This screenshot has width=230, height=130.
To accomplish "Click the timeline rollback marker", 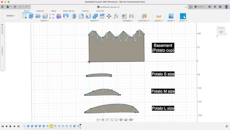I will point(80,126).
